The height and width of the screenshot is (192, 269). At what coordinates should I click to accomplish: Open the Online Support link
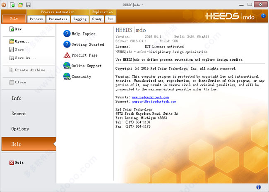click(86, 66)
